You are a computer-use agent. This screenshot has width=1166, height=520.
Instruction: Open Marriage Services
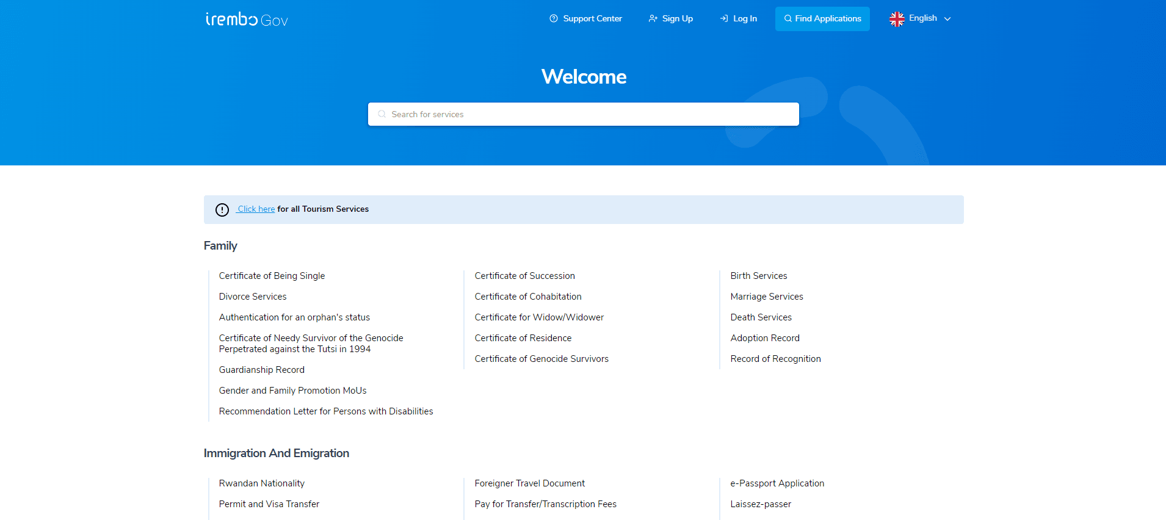[x=767, y=297]
